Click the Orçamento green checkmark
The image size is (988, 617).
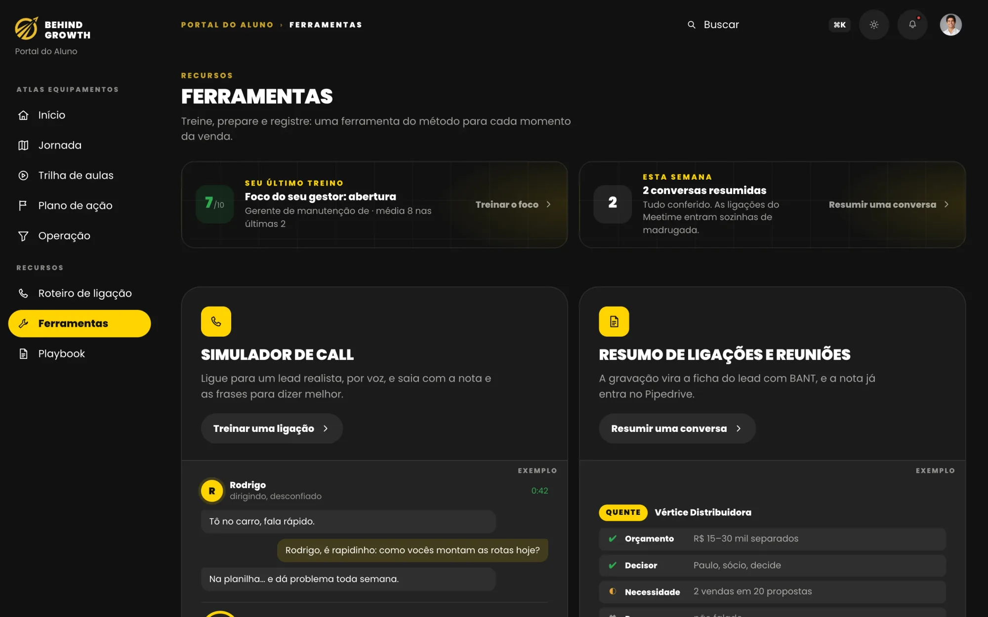pos(613,539)
